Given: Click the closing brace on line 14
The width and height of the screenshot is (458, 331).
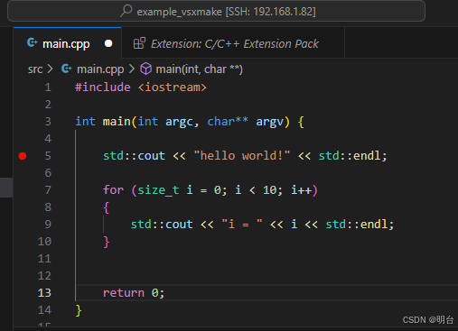Looking at the screenshot, I should point(79,310).
